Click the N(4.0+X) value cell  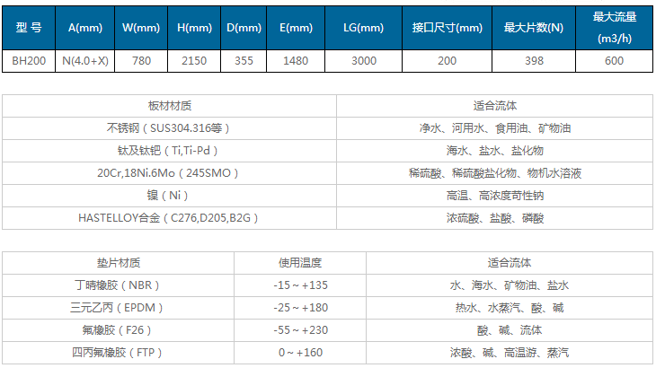(85, 61)
